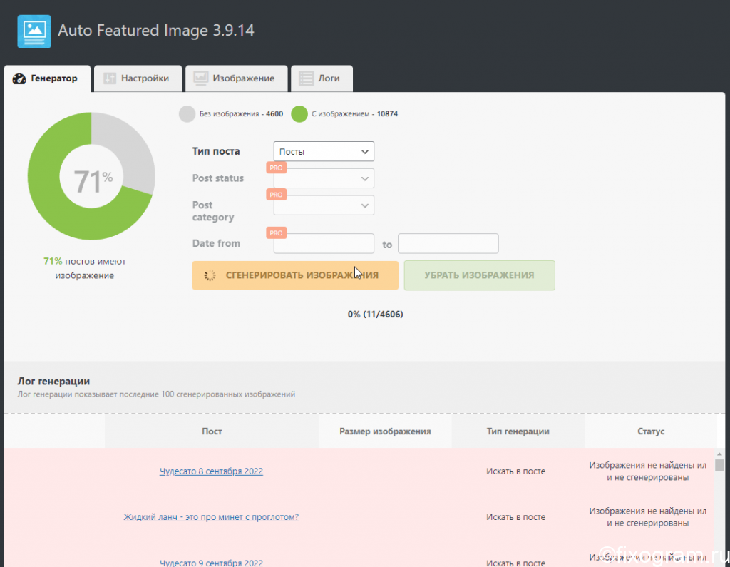This screenshot has height=567, width=730.
Task: Open the Тип поста dropdown
Action: coord(324,151)
